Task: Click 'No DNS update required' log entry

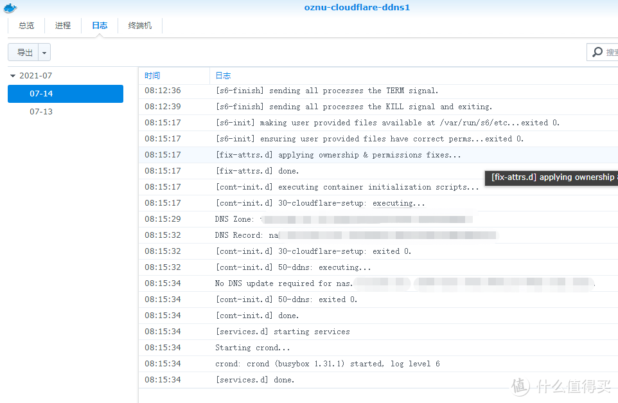Action: [378, 283]
